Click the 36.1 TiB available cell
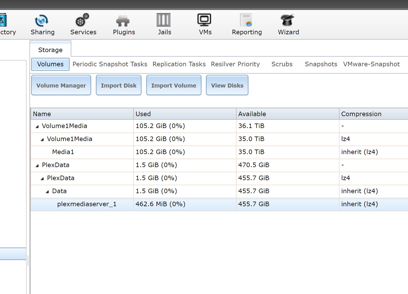The width and height of the screenshot is (408, 294). 287,126
